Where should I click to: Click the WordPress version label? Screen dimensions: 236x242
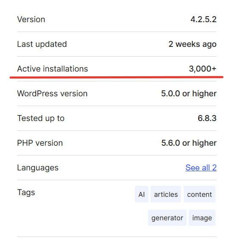coord(52,94)
